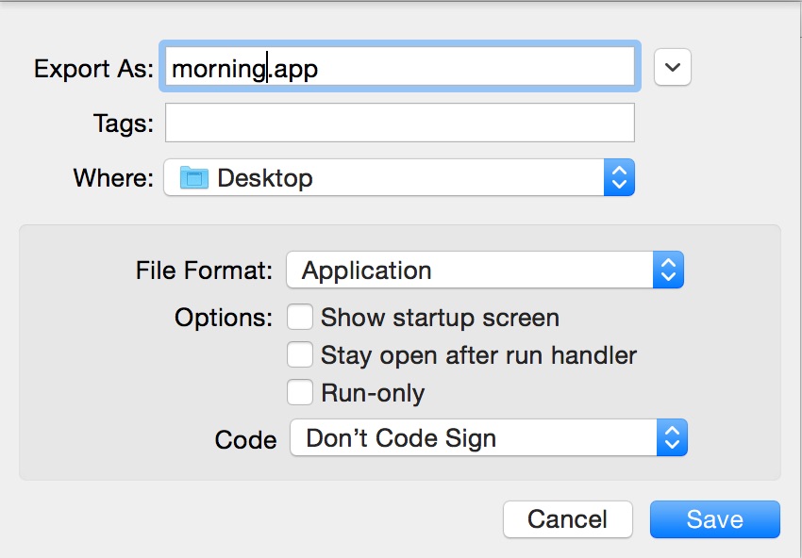The image size is (802, 558).
Task: Enable Show startup screen option
Action: point(300,318)
